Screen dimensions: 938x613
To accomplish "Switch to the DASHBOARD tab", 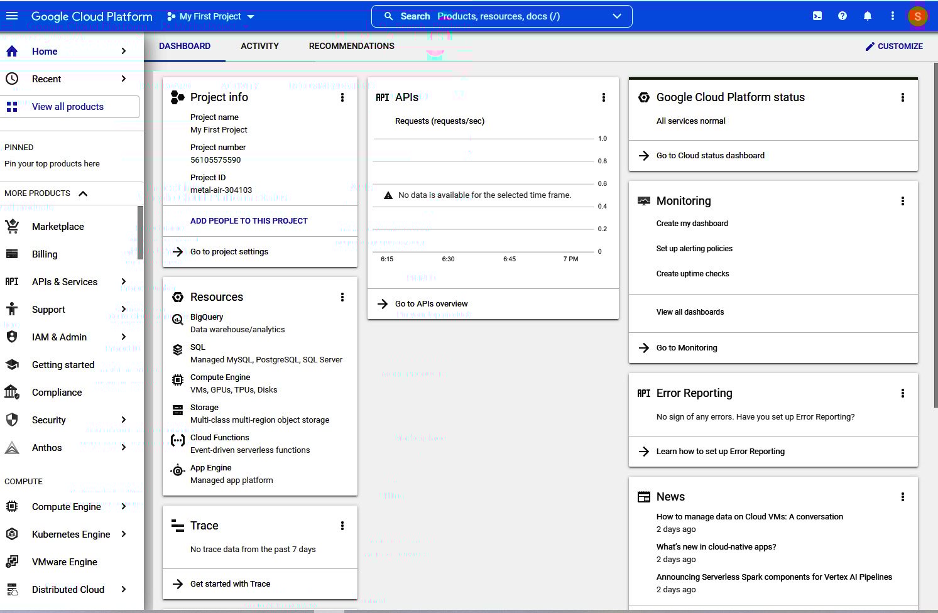I will (x=185, y=46).
